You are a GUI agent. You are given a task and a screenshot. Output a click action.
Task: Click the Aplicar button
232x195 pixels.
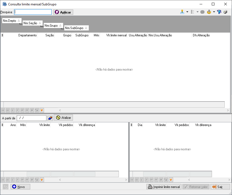tap(63, 12)
